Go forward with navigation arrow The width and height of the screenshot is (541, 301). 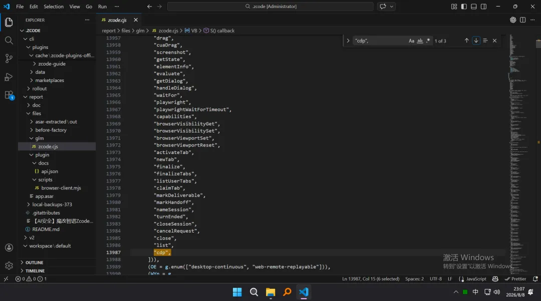159,6
